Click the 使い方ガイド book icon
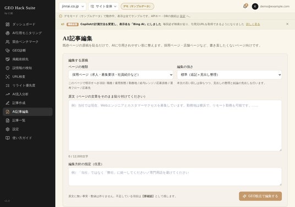This screenshot has width=295, height=207. click(8, 138)
